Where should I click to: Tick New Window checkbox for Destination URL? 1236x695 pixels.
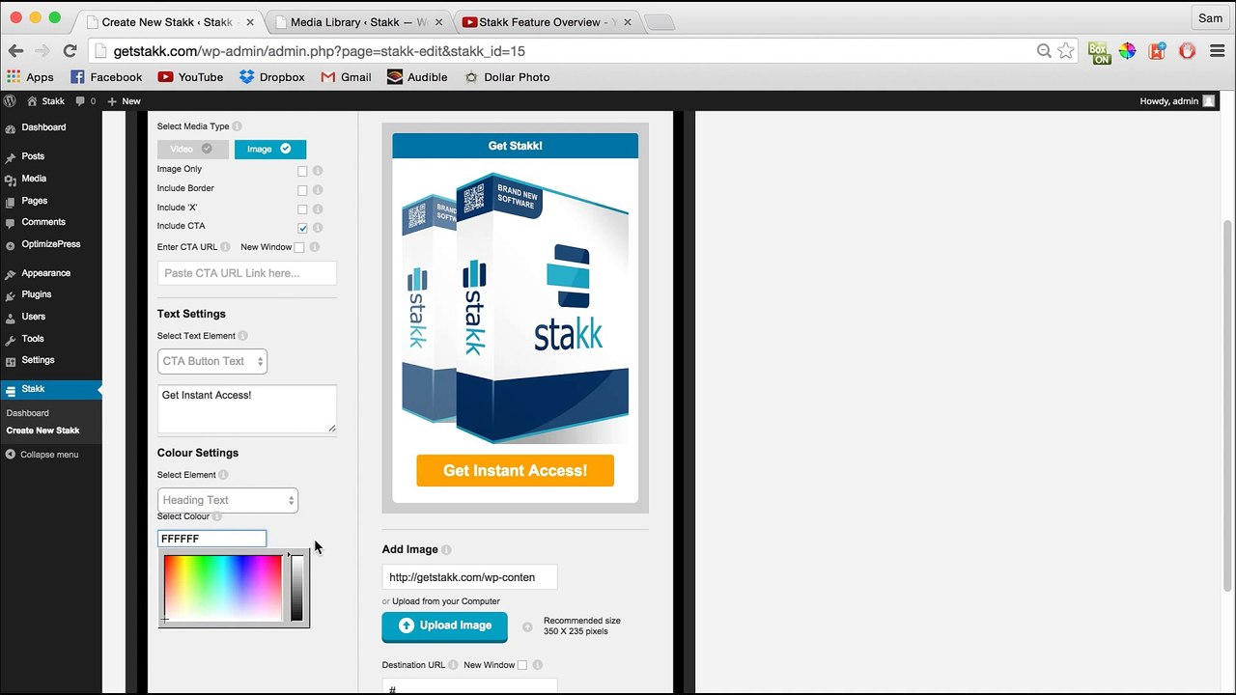point(522,665)
